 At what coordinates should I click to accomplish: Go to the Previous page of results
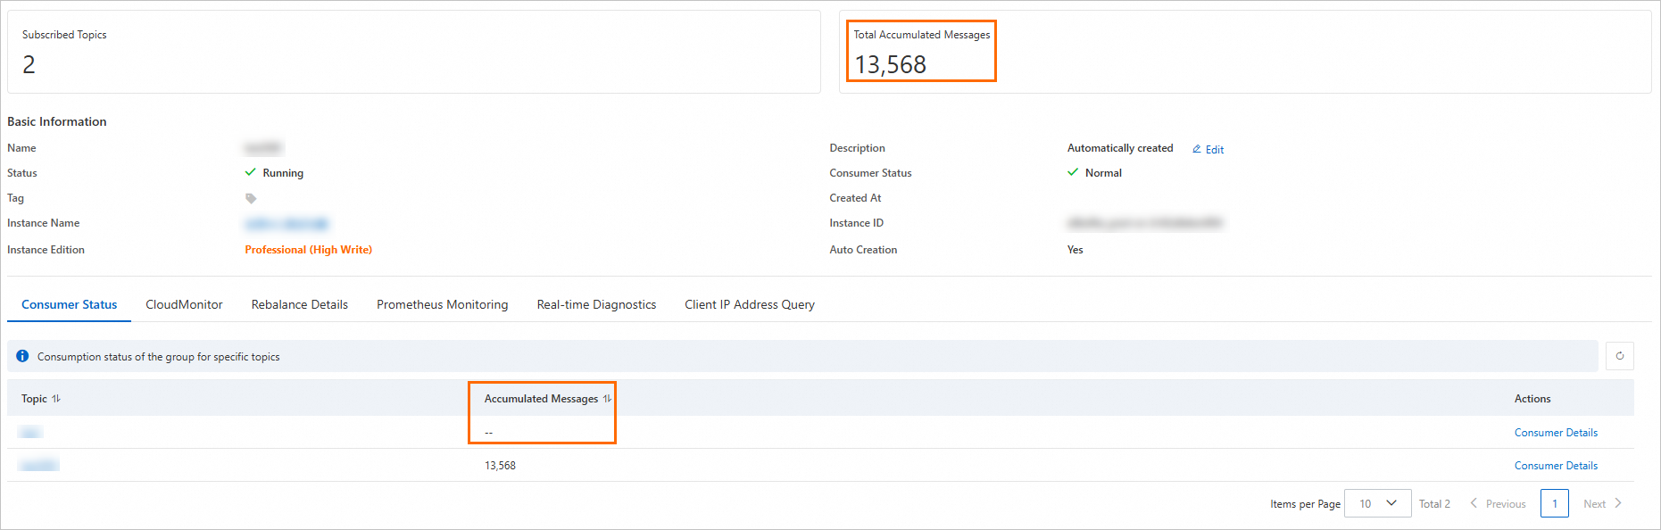[1498, 503]
